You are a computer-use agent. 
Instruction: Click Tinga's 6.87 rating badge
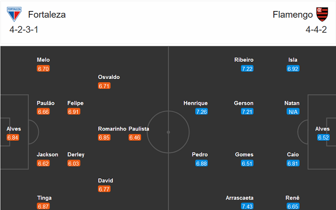pos(43,206)
